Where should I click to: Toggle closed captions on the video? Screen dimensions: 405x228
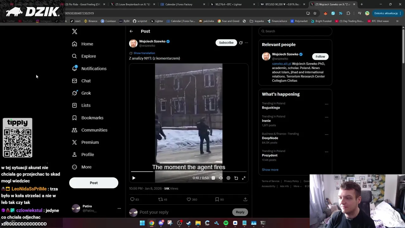click(x=213, y=178)
